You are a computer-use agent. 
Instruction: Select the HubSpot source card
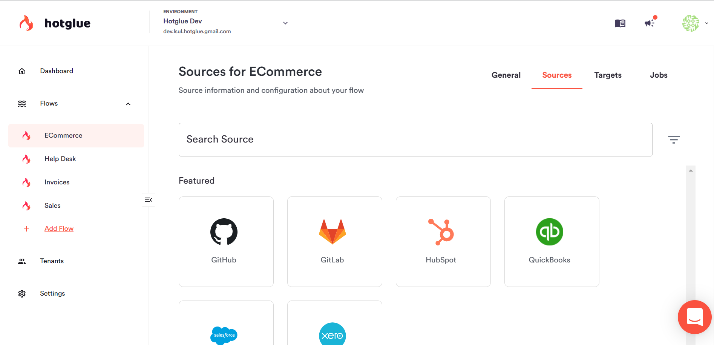click(x=443, y=242)
